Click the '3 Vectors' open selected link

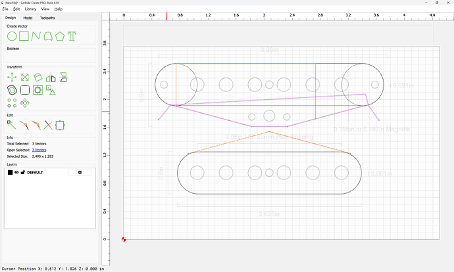pyautogui.click(x=39, y=150)
